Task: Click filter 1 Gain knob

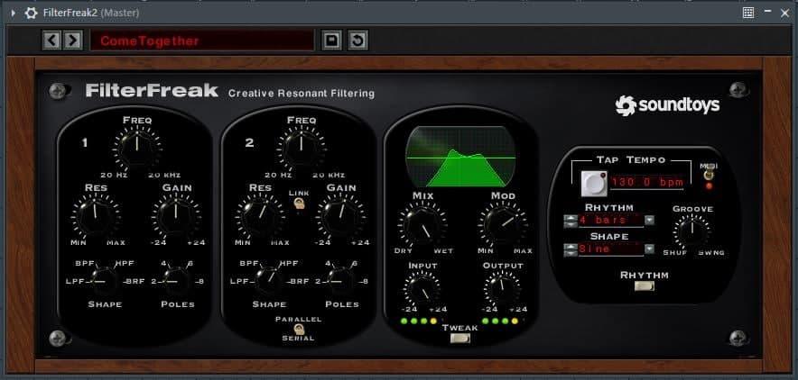Action: [176, 215]
